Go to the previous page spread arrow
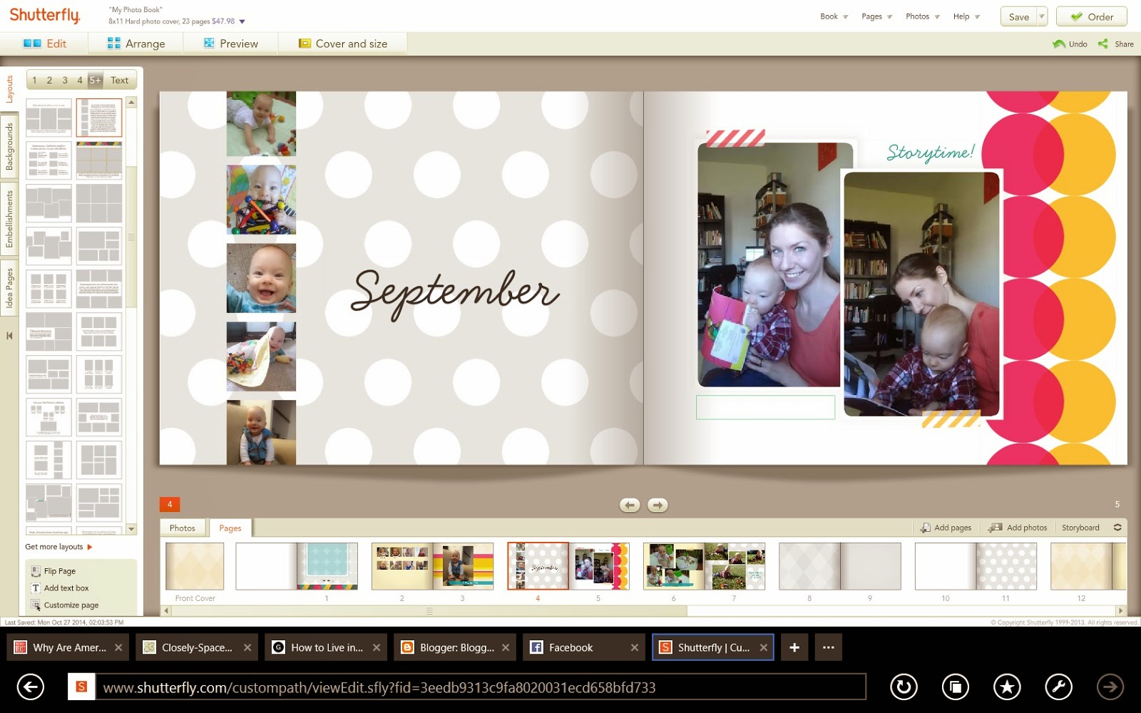This screenshot has width=1141, height=713. point(630,505)
